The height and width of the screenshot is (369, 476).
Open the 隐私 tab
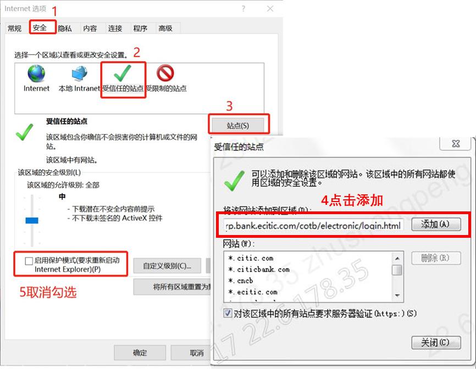[65, 29]
